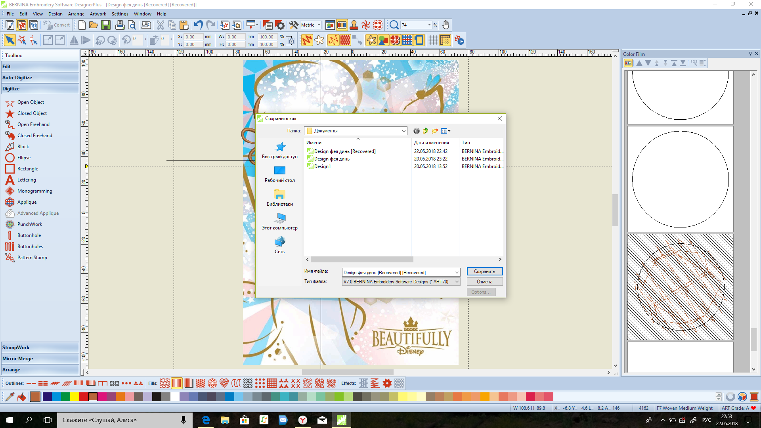The width and height of the screenshot is (761, 428).
Task: Select the Lettering tool
Action: coord(27,180)
